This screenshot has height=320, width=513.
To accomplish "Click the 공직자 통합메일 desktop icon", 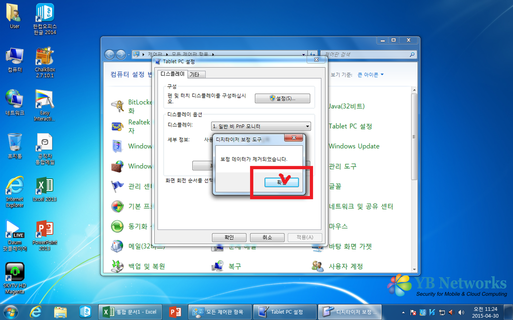I will pos(45,149).
